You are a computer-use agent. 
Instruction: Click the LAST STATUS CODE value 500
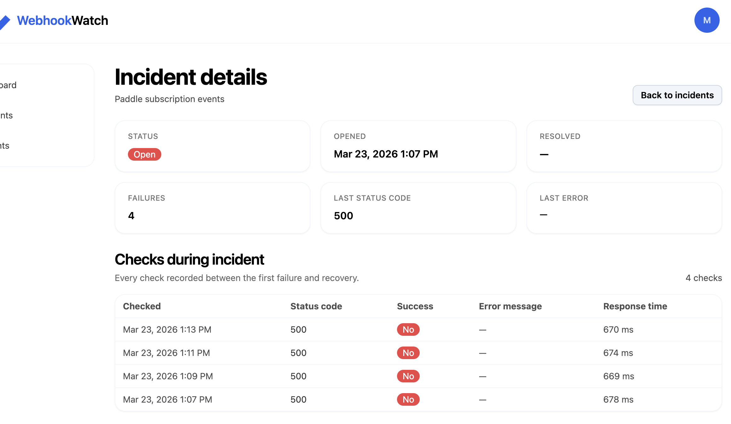(x=343, y=215)
